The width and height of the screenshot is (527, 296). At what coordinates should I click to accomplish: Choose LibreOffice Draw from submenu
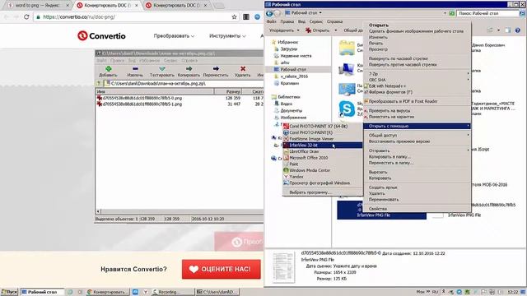[x=322, y=151]
